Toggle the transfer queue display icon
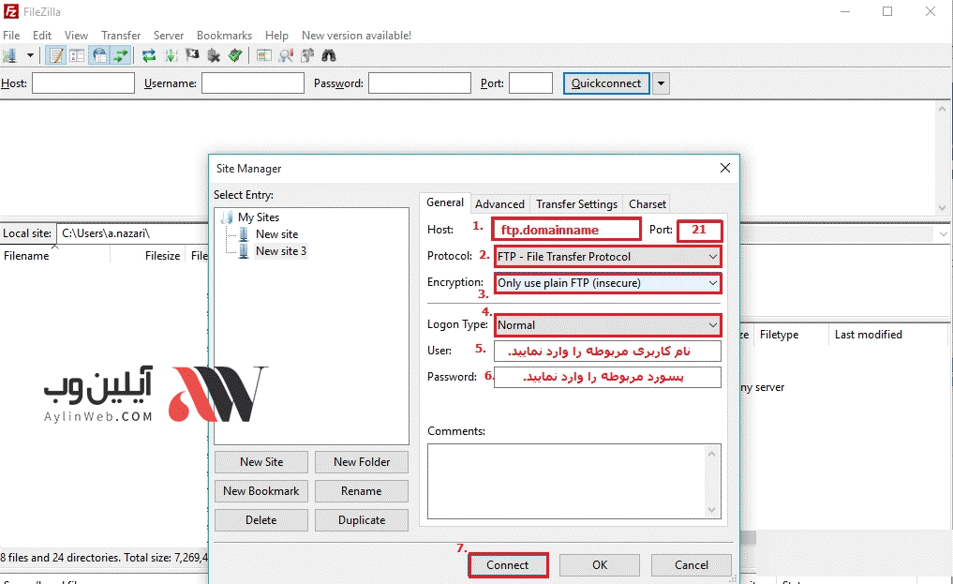The height and width of the screenshot is (584, 953). tap(121, 56)
